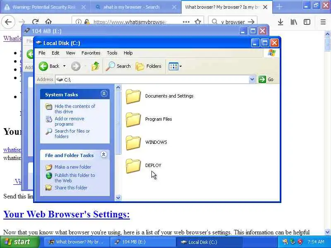Click the site information icon in URL bar
The width and height of the screenshot is (331, 248).
[79, 22]
